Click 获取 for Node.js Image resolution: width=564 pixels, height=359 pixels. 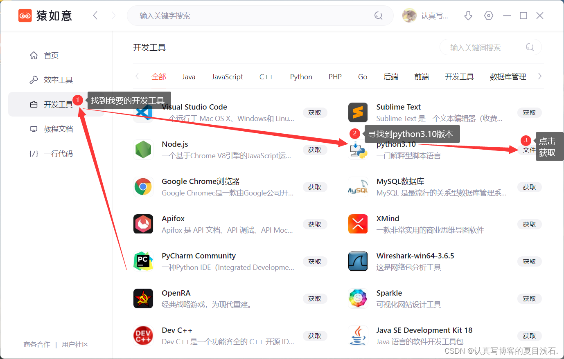click(315, 150)
